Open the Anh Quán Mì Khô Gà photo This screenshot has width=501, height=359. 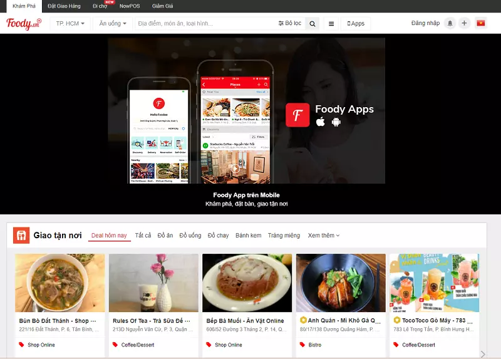(341, 283)
